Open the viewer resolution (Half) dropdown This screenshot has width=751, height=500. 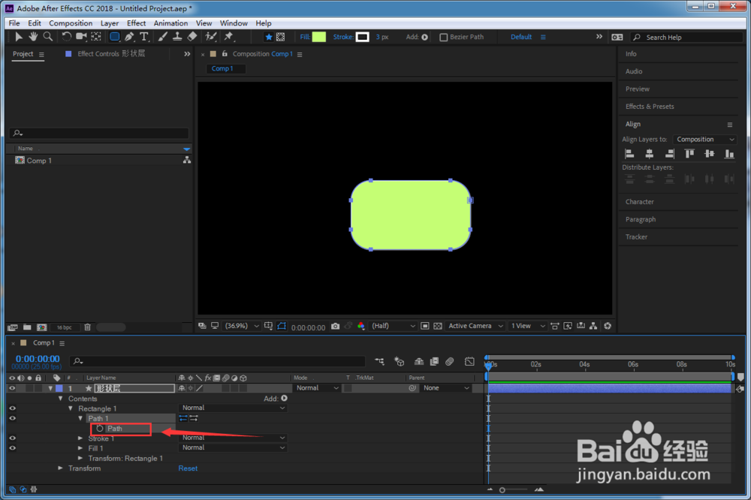[394, 326]
